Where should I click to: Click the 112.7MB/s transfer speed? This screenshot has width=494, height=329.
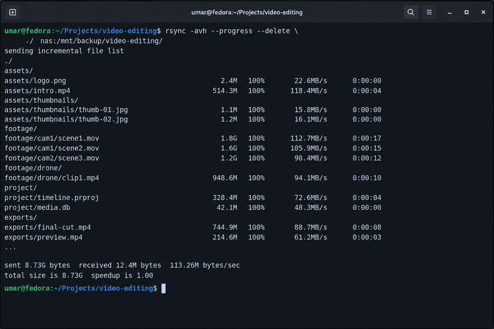[x=309, y=138]
